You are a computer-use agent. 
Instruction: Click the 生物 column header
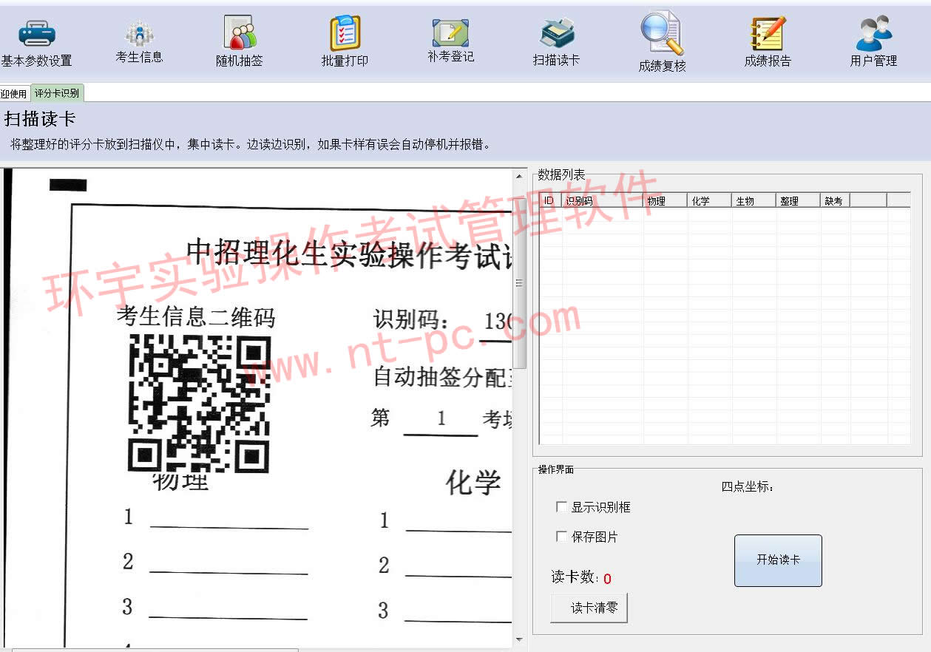[754, 200]
